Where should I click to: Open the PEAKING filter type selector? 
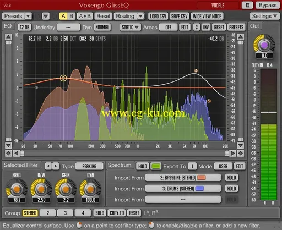89,166
